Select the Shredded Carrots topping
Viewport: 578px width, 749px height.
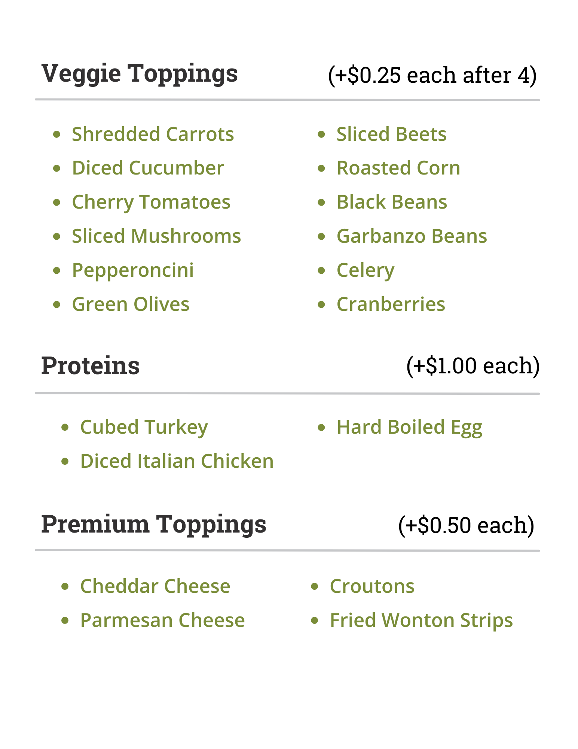tap(153, 134)
